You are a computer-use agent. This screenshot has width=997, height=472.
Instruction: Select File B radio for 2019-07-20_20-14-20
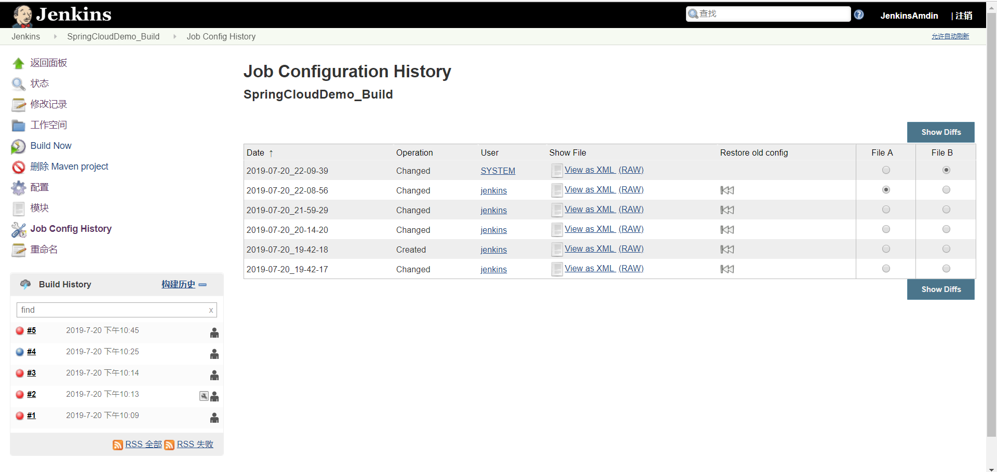point(946,229)
